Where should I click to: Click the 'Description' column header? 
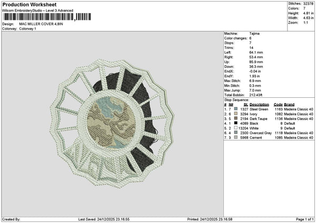(259, 105)
